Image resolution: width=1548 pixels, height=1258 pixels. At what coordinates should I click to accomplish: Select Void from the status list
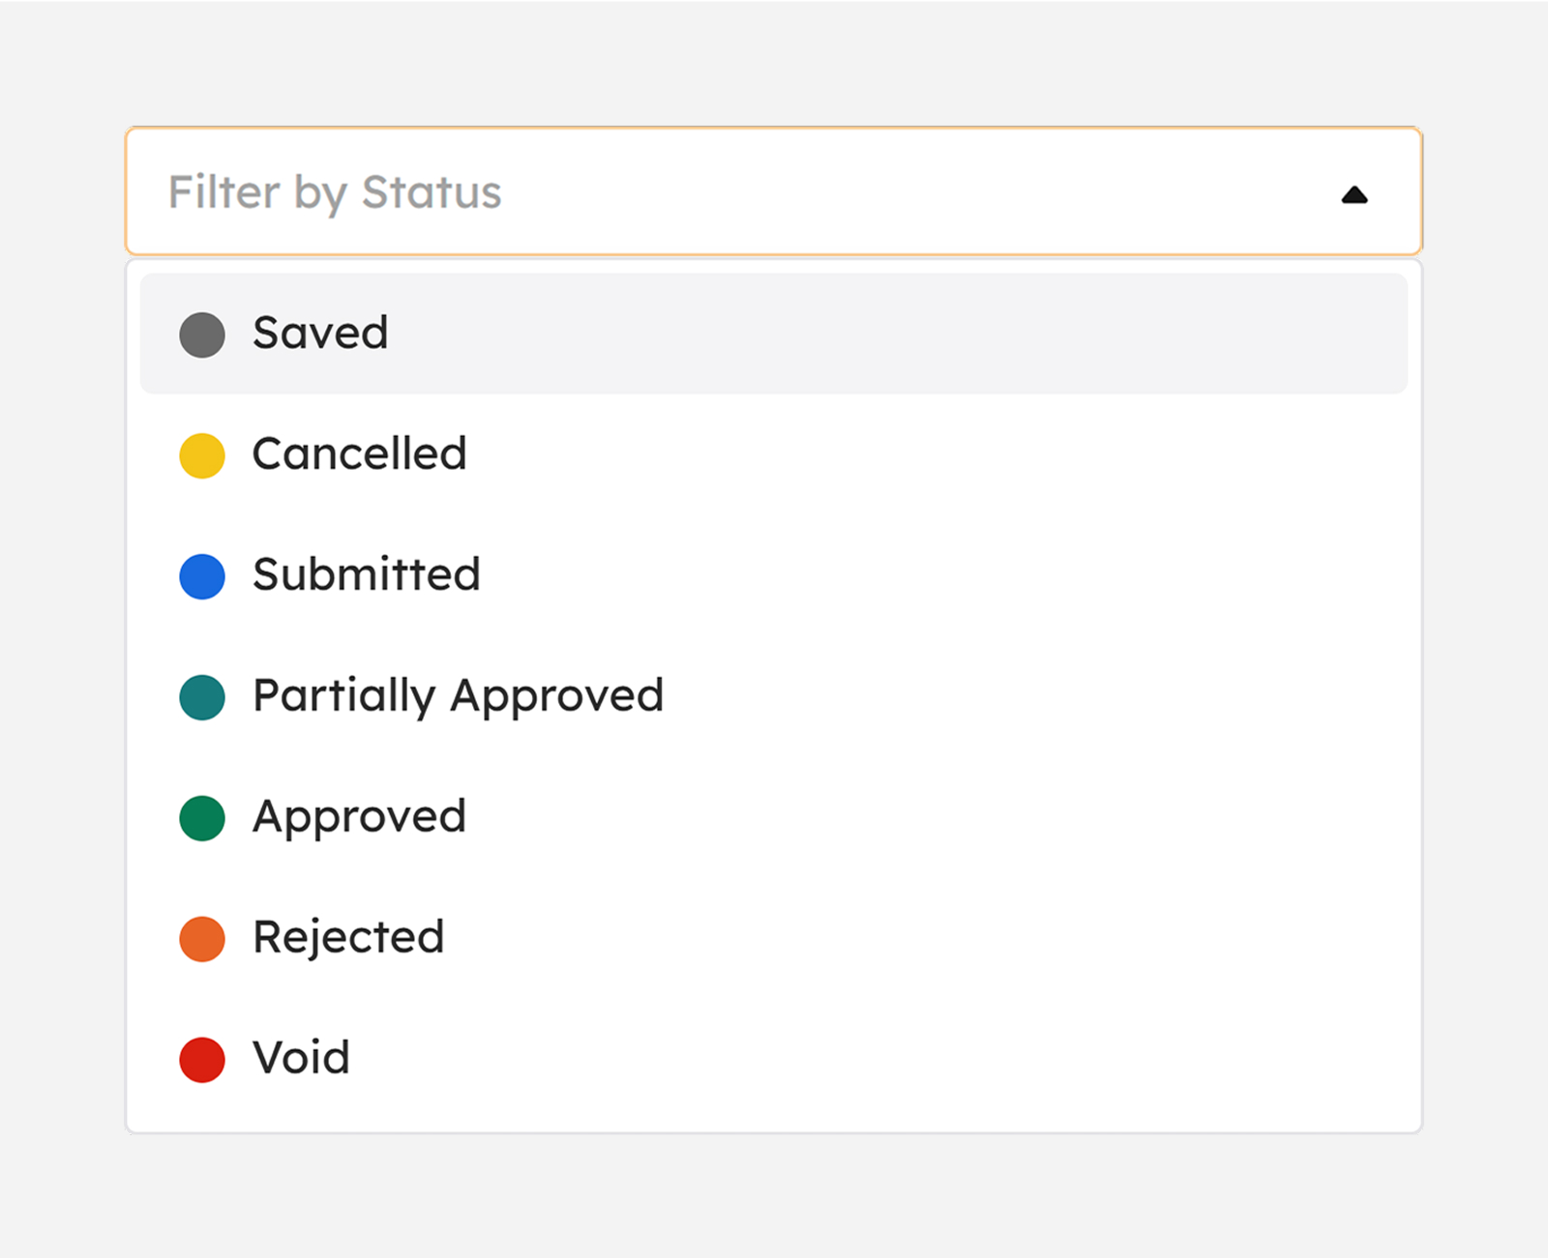click(301, 1059)
